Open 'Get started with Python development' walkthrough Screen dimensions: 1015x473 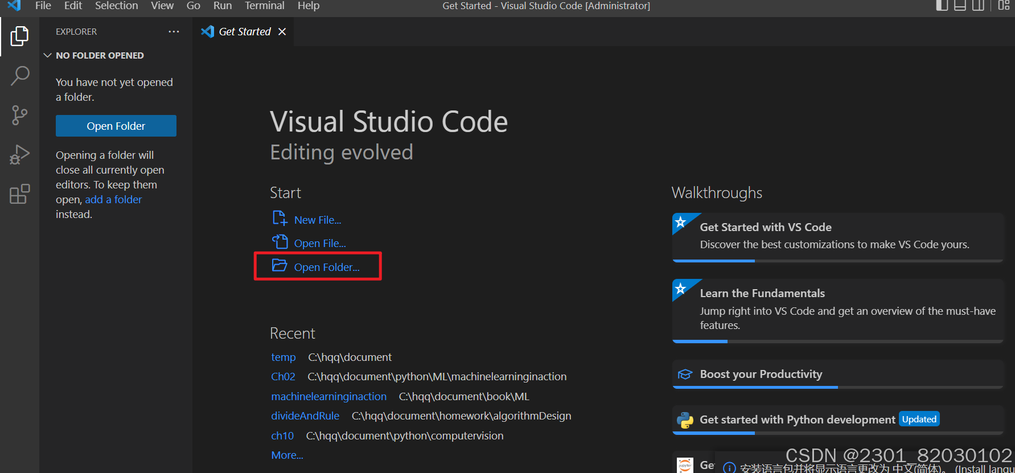click(x=837, y=419)
